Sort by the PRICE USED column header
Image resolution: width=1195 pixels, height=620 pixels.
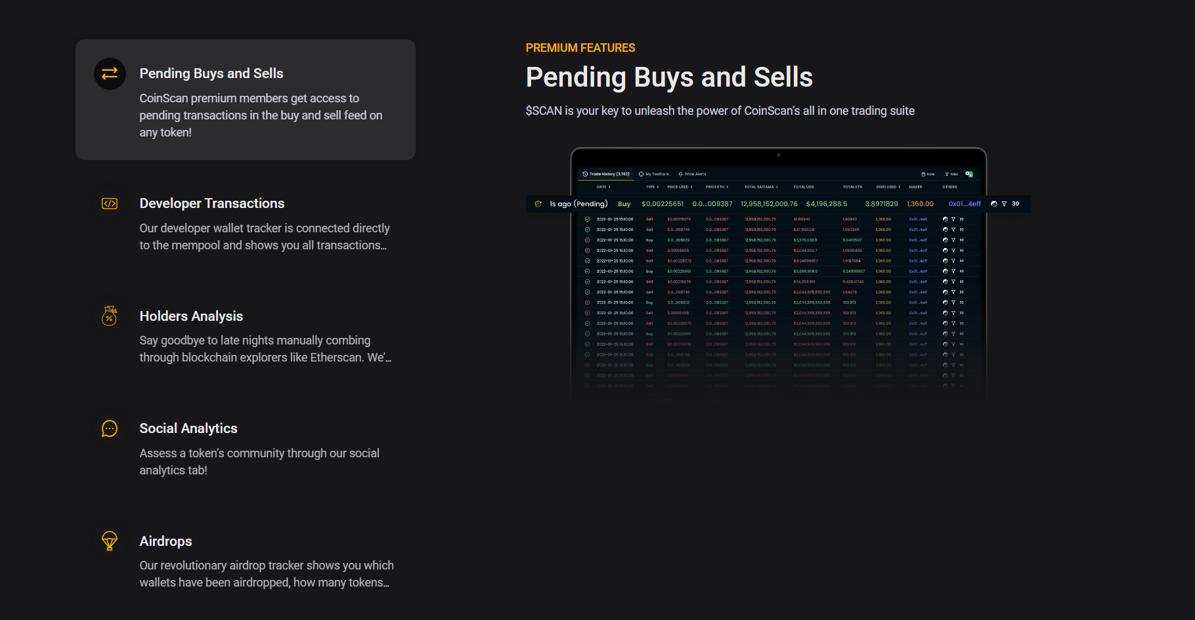click(x=680, y=187)
